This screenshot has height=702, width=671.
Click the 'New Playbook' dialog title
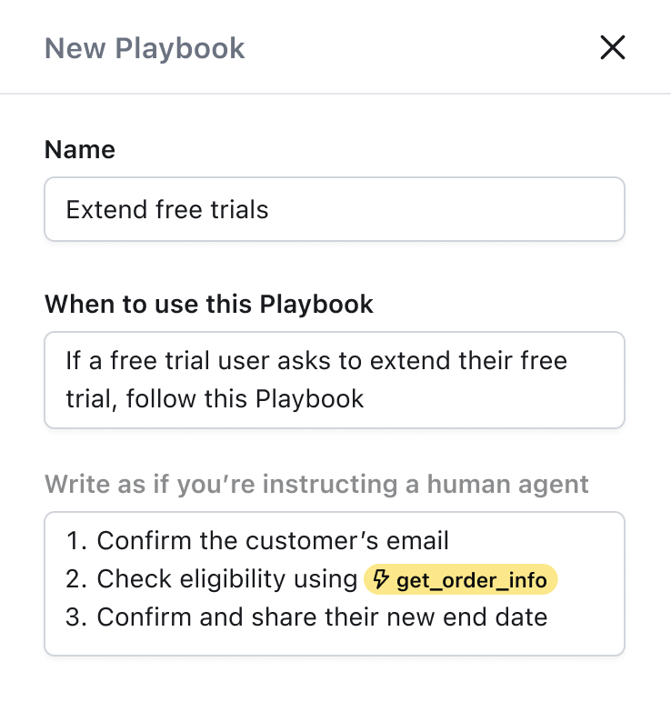tap(145, 48)
